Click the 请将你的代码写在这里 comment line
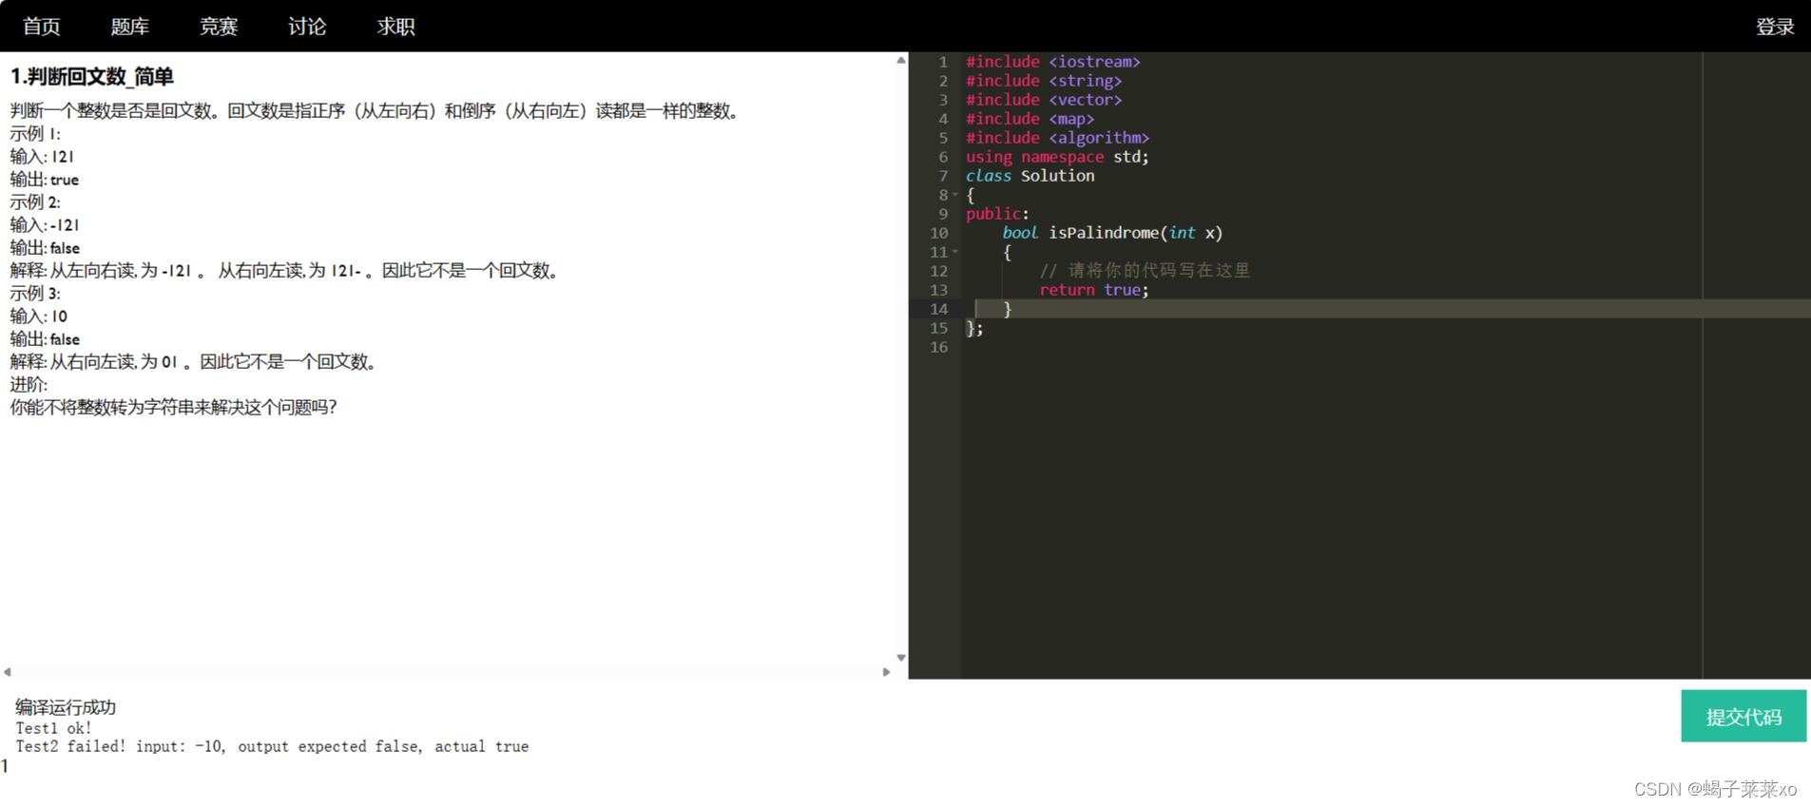The image size is (1811, 807). [x=1145, y=271]
